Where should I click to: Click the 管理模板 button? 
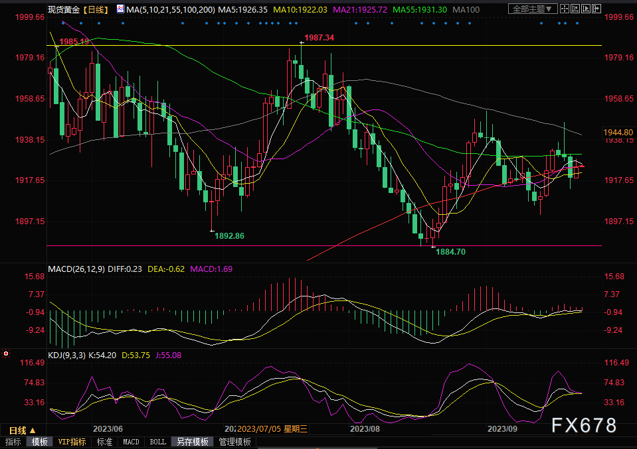[234, 442]
